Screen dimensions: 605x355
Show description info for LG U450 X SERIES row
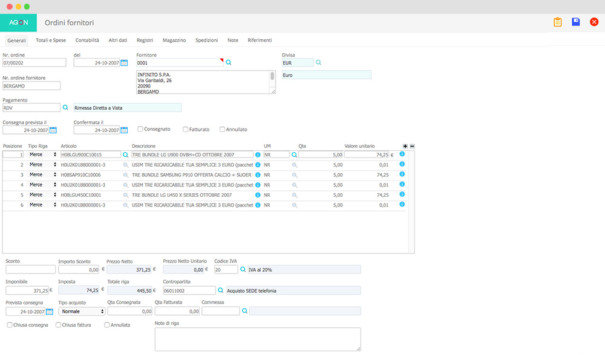(x=258, y=195)
